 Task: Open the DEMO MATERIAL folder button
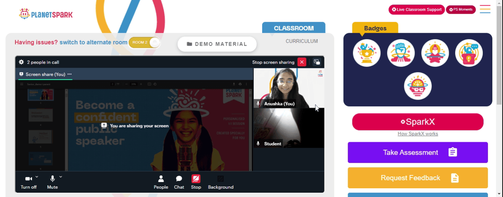pyautogui.click(x=217, y=44)
